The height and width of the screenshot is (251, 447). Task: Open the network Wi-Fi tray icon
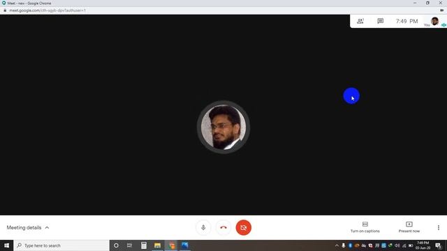(x=404, y=245)
